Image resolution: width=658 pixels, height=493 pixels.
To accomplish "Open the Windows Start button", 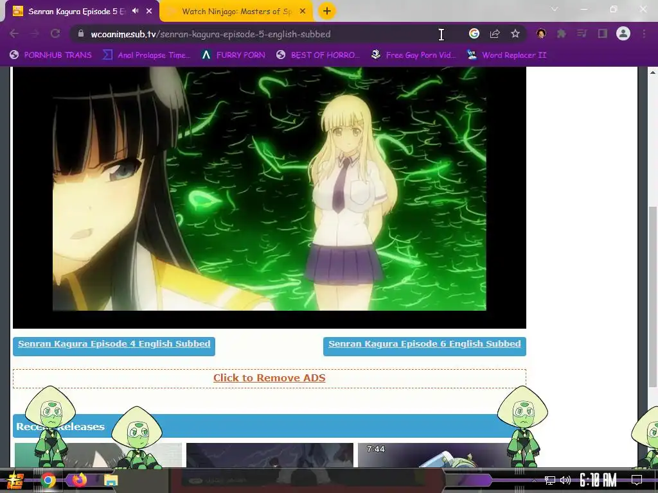I will (x=15, y=480).
